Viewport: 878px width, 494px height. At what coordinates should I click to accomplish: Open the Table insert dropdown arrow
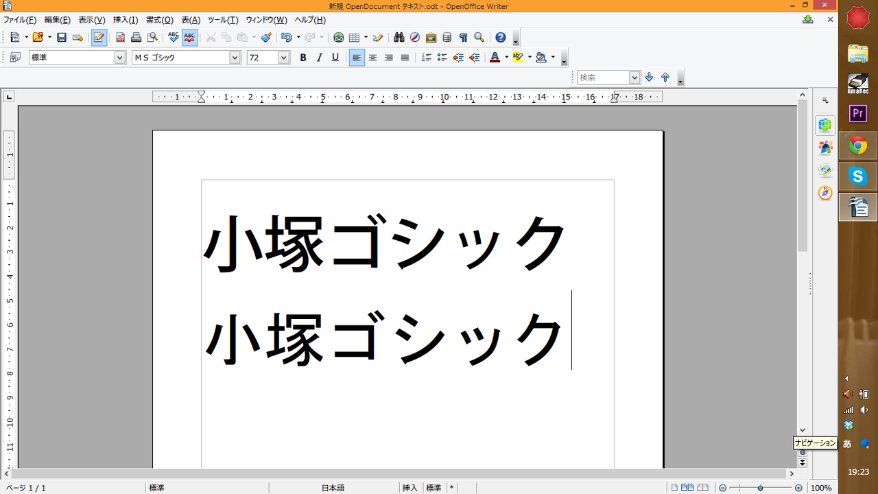point(366,38)
